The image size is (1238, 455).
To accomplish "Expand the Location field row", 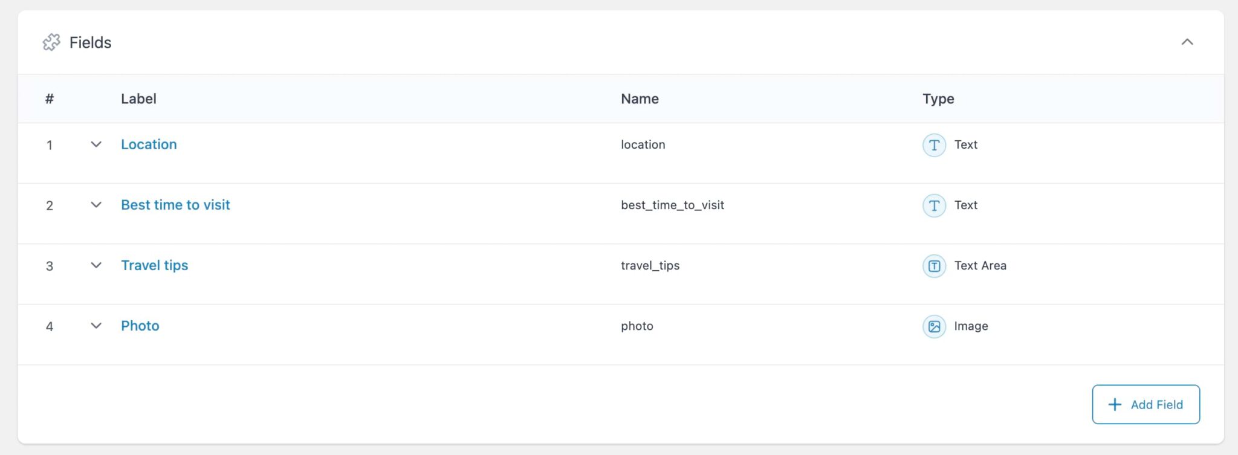I will coord(96,145).
